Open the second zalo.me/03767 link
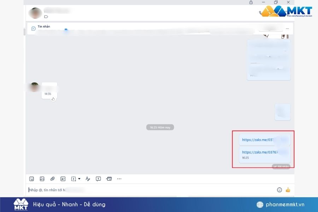318x212 pixels. (x=260, y=152)
